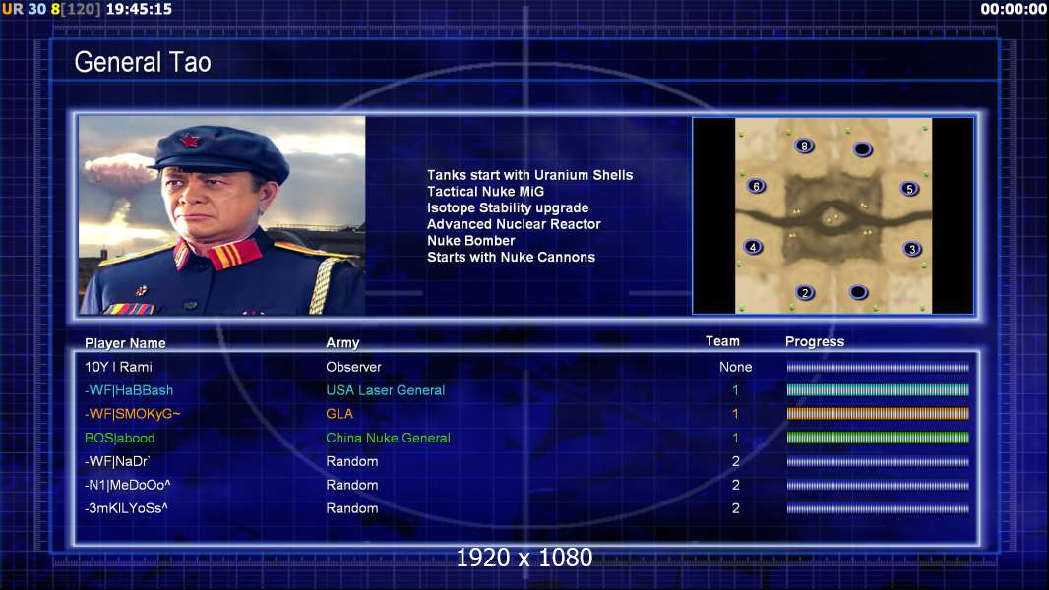Image resolution: width=1049 pixels, height=590 pixels.
Task: Click start position 3 on the minimap
Action: pyautogui.click(x=912, y=249)
